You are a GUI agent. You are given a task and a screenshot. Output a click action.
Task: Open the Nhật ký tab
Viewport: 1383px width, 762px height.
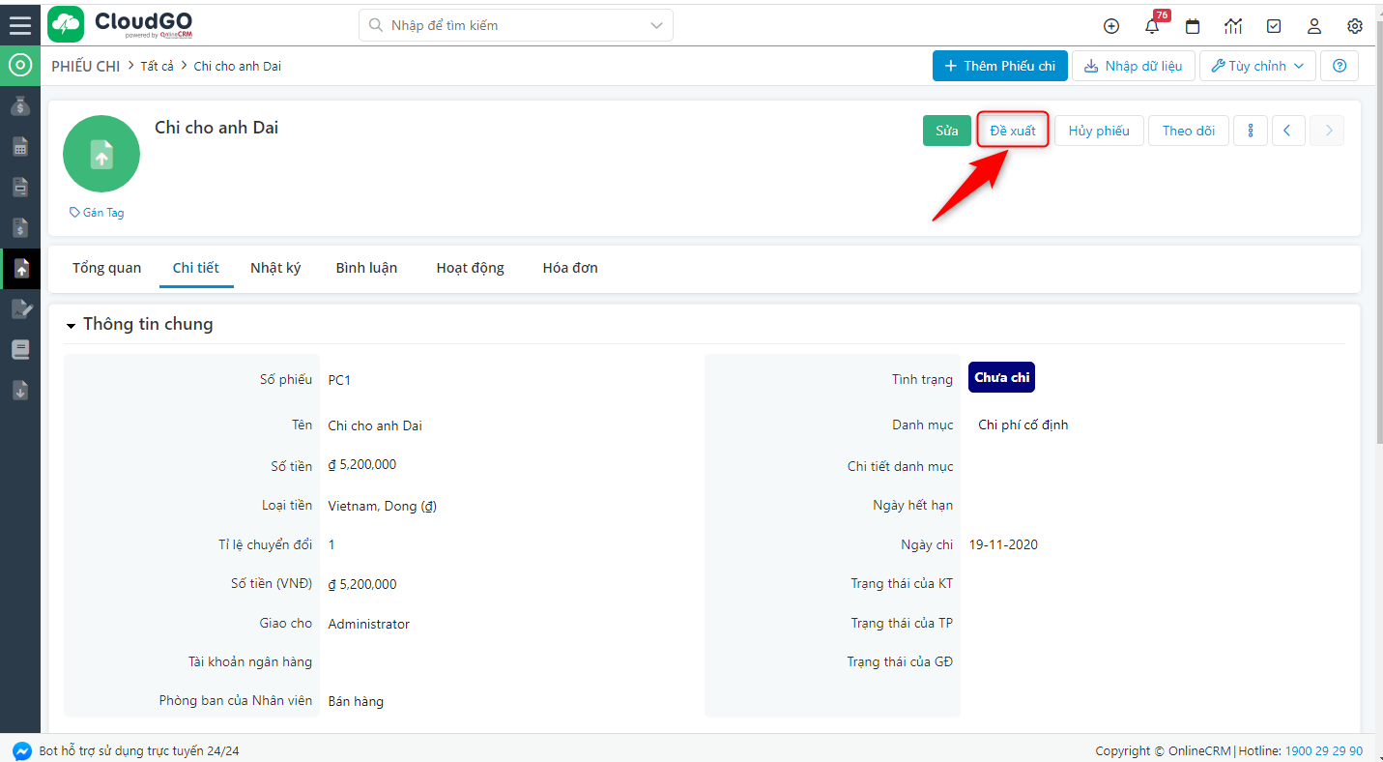(x=275, y=268)
